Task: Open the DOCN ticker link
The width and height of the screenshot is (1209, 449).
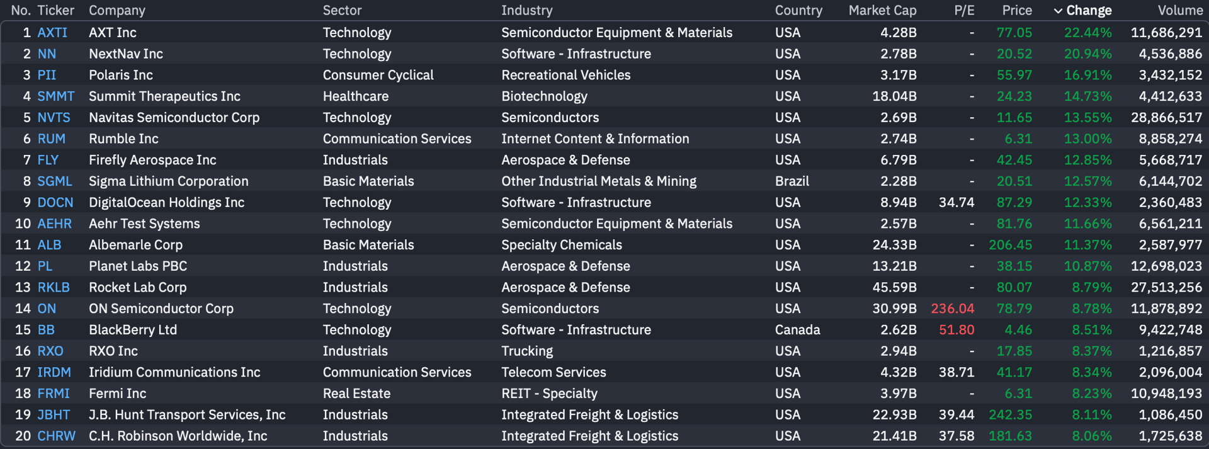Action: [55, 203]
